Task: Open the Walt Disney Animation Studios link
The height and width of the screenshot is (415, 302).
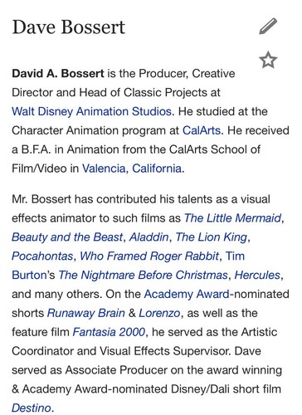Action: click(92, 111)
